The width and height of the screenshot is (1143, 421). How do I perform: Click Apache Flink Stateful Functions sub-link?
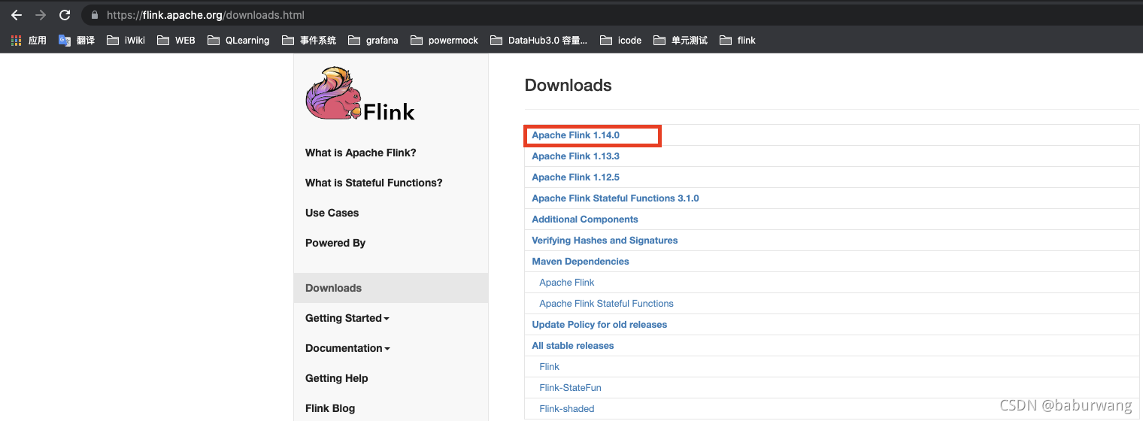(x=606, y=304)
